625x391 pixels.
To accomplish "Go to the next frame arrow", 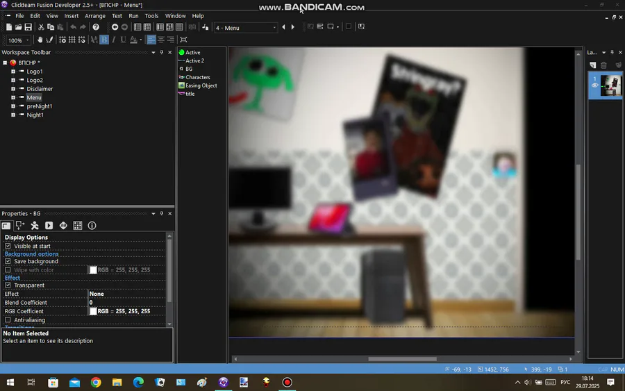I will (293, 27).
